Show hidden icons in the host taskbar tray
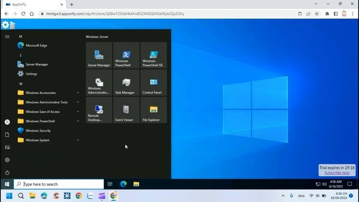 tap(283, 196)
